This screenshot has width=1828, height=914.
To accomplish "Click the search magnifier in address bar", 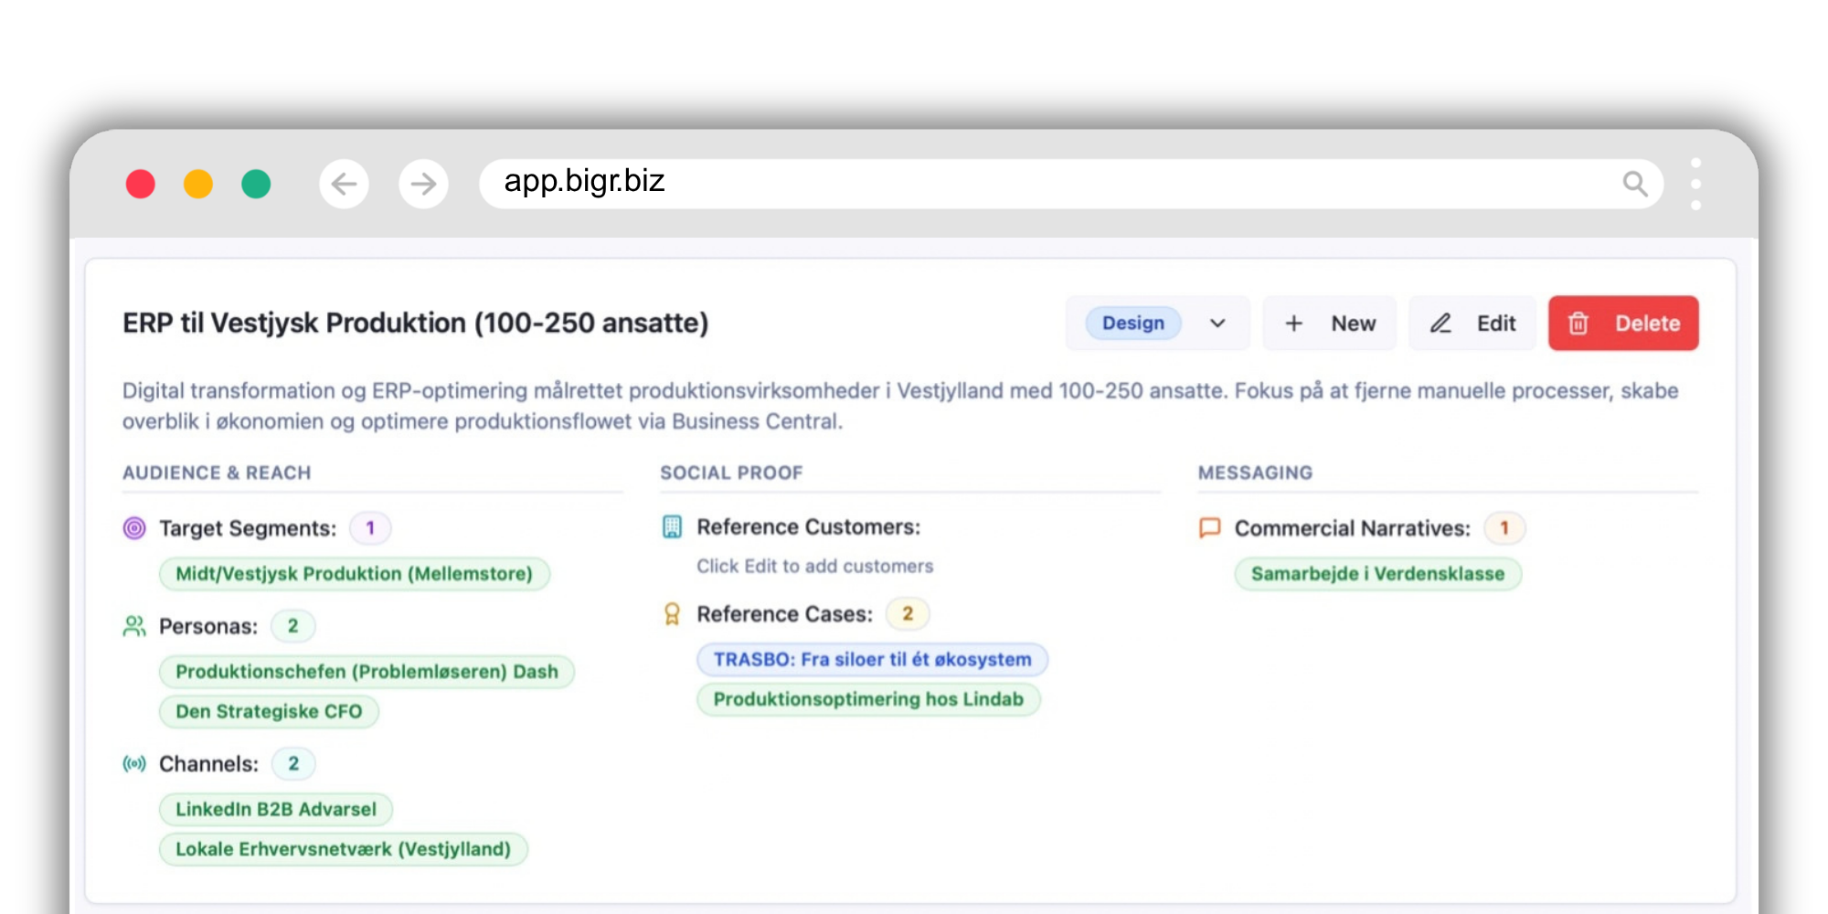I will (x=1635, y=184).
